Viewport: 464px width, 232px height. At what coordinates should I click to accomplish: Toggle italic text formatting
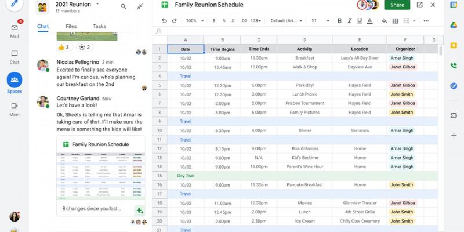click(350, 21)
